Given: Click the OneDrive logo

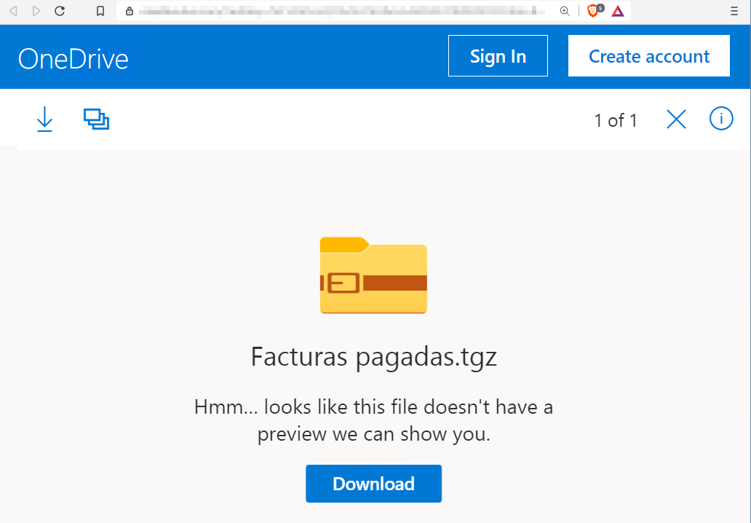Looking at the screenshot, I should tap(73, 58).
